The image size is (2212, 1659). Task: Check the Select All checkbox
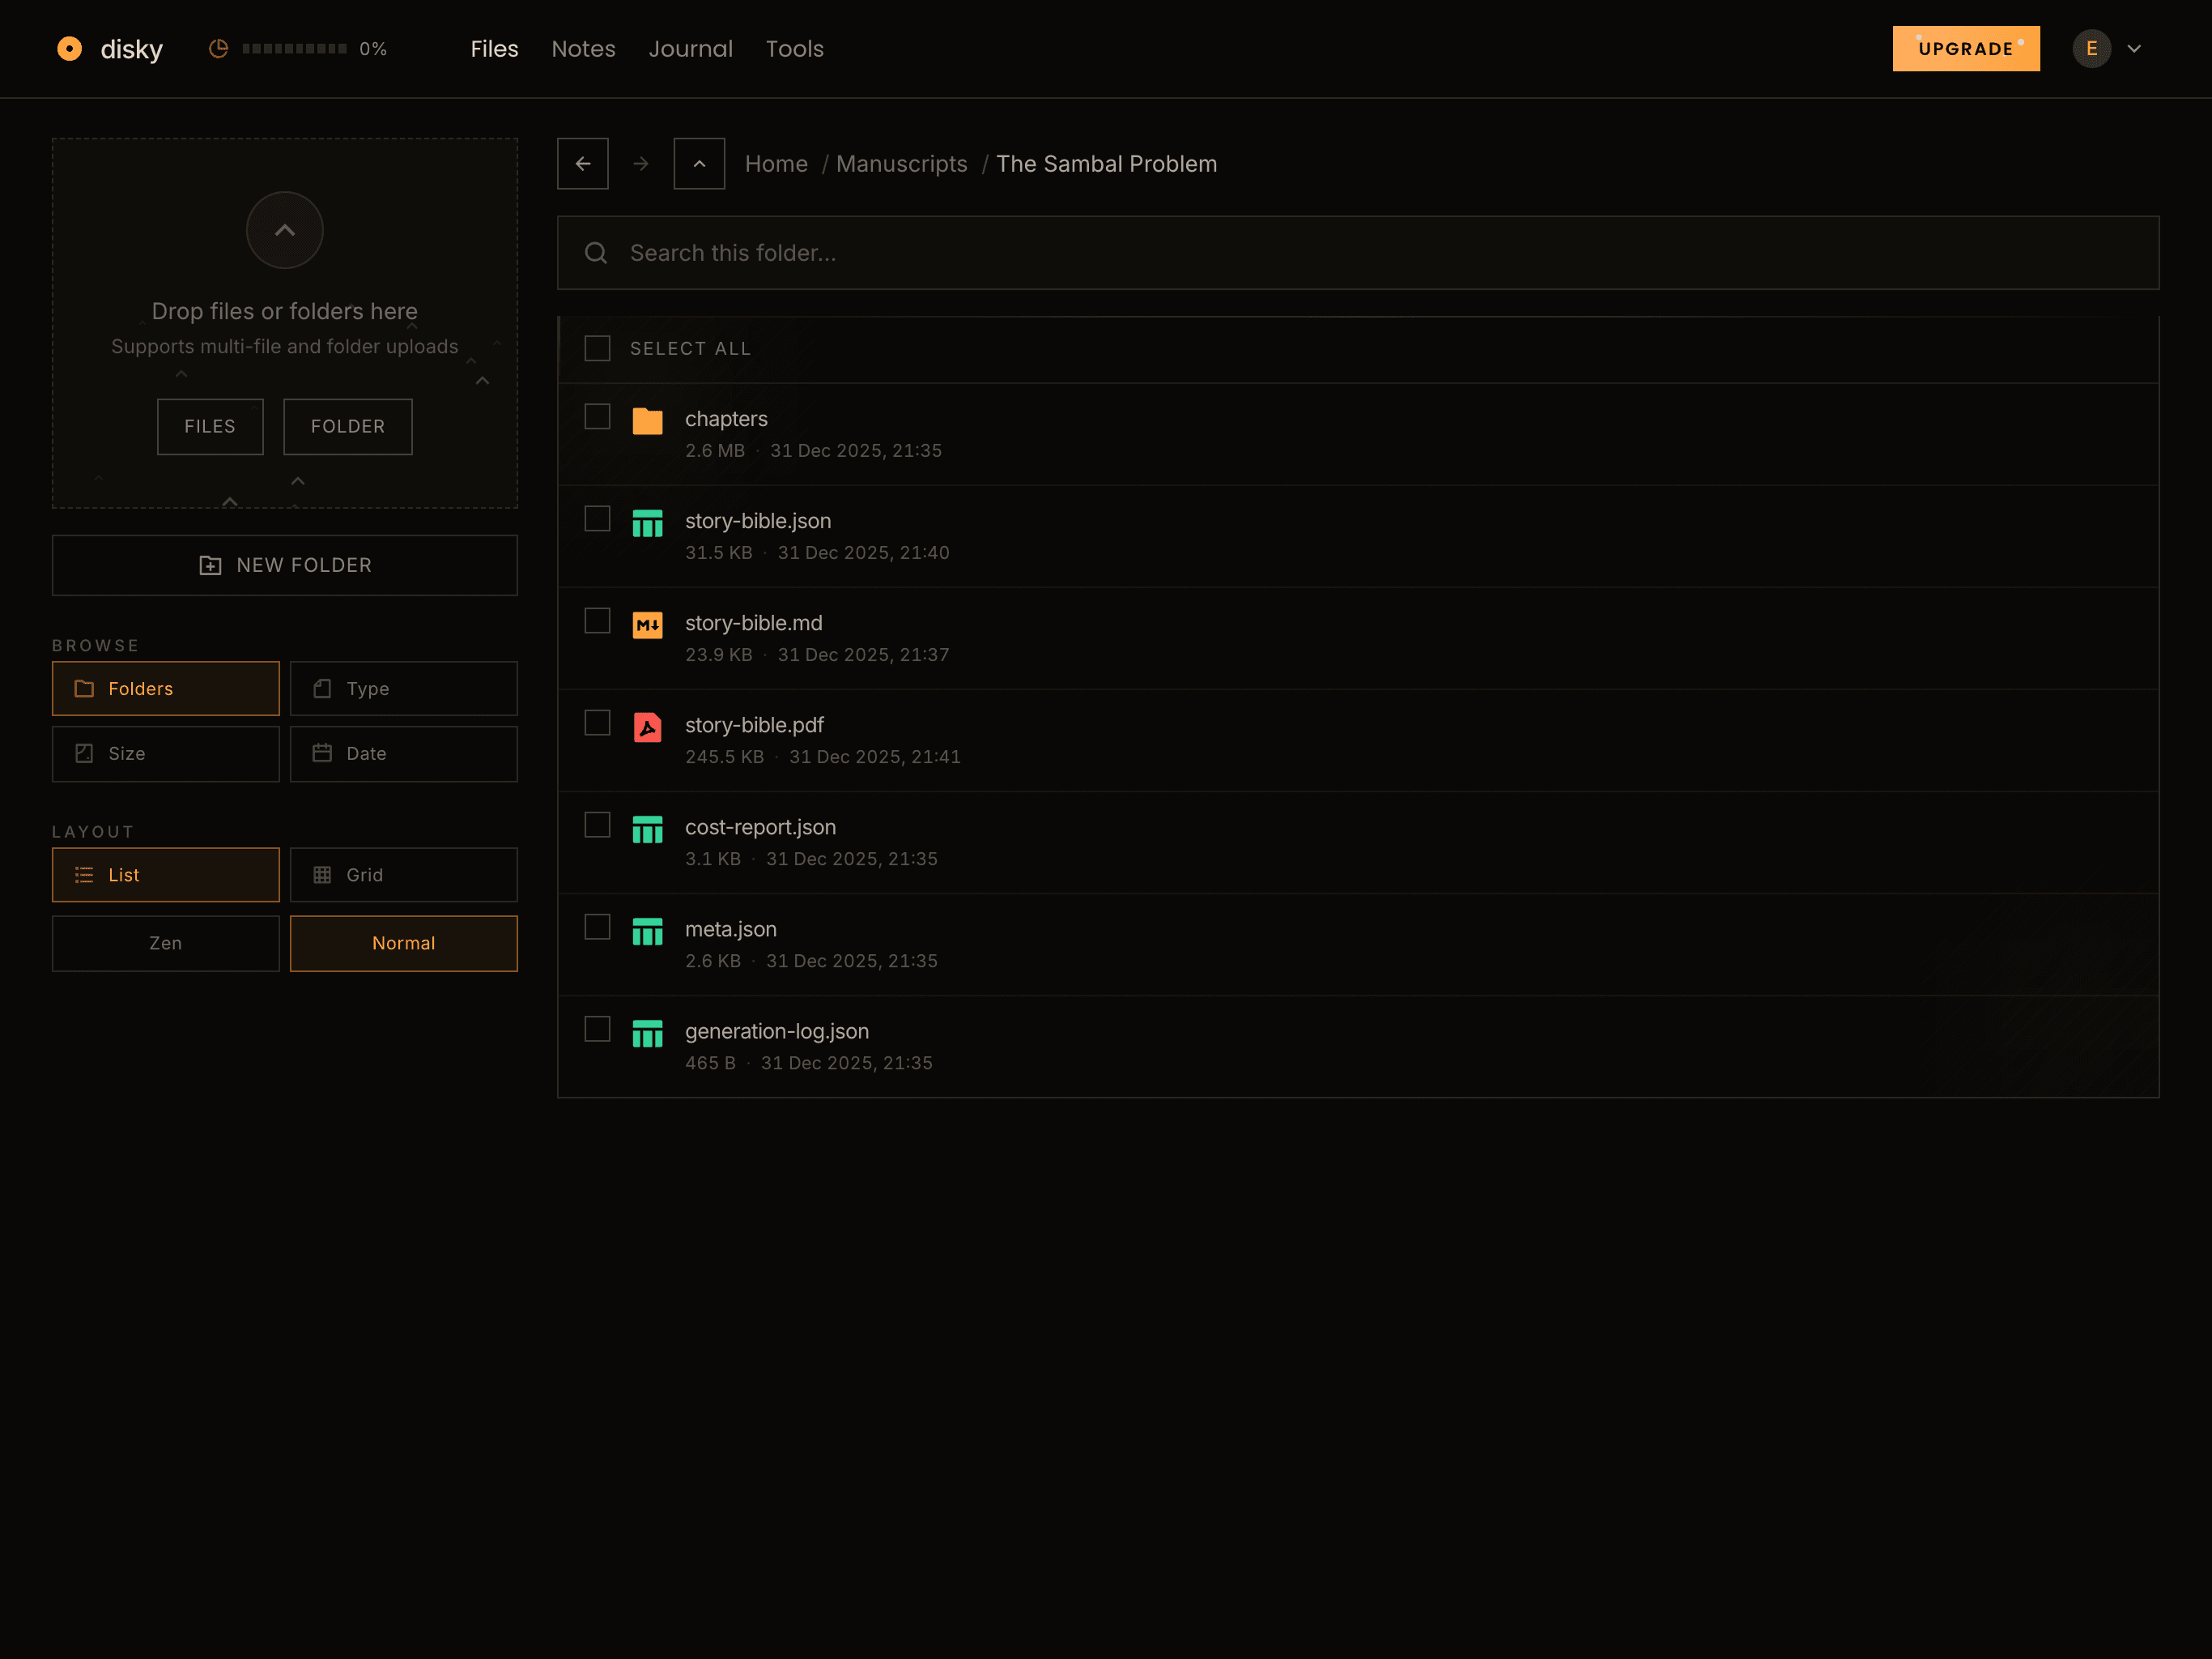pyautogui.click(x=597, y=348)
